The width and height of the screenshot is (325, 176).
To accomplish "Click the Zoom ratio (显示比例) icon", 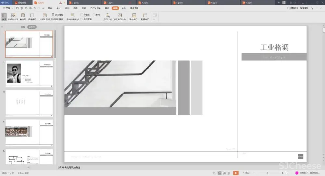I will pos(107,16).
